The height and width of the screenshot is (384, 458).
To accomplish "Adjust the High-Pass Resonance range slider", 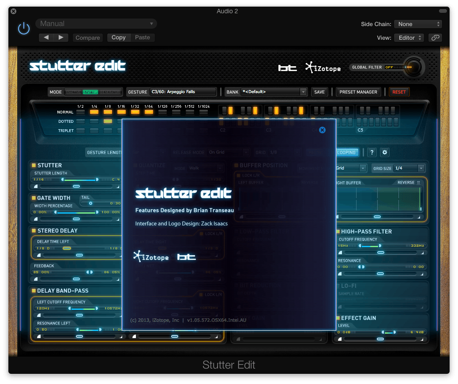I will coord(361,267).
